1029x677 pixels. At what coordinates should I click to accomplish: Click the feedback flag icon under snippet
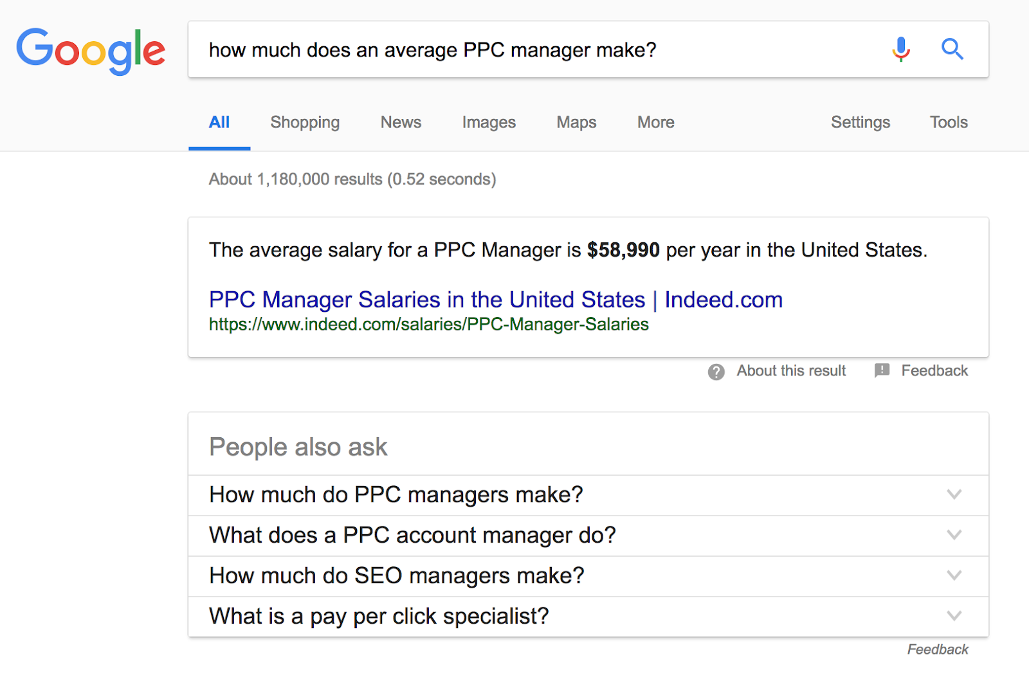[882, 370]
